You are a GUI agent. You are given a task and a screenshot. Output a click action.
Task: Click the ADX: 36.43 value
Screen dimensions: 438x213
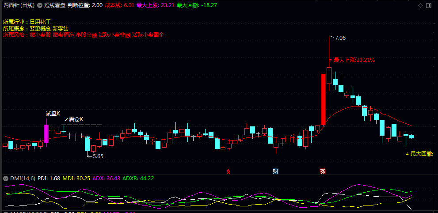pyautogui.click(x=106, y=179)
